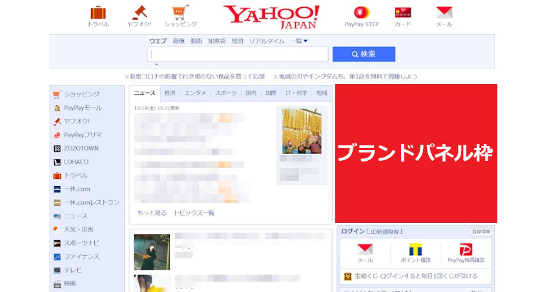This screenshot has width=549, height=292.
Task: Switch to the ニュース topics tab
Action: 145,93
